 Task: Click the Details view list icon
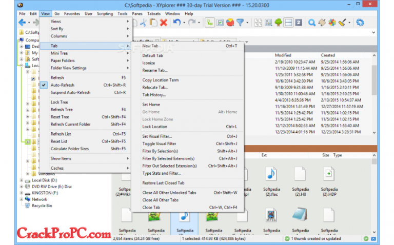pyautogui.click(x=268, y=23)
